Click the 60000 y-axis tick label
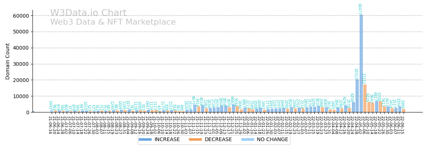This screenshot has width=428, height=147. 20,16
